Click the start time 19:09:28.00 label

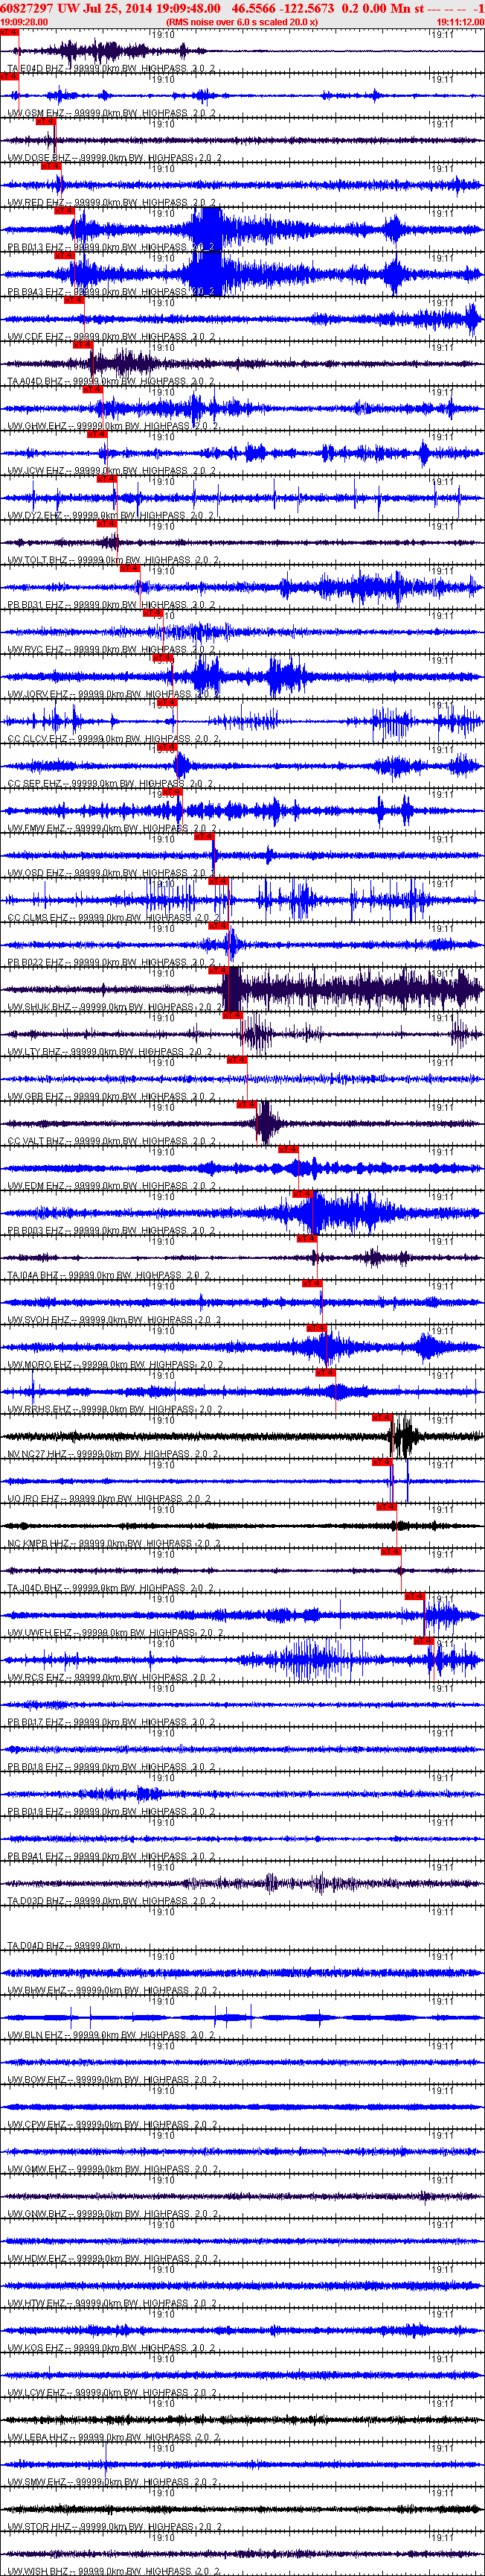24,21
